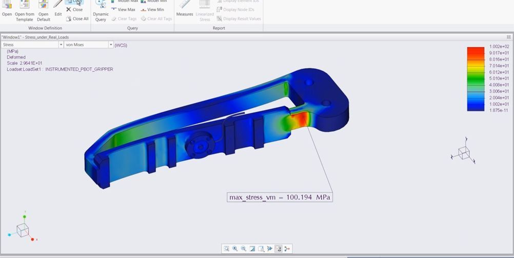This screenshot has height=258, width=514.
Task: Click the Close All icon
Action: click(69, 18)
